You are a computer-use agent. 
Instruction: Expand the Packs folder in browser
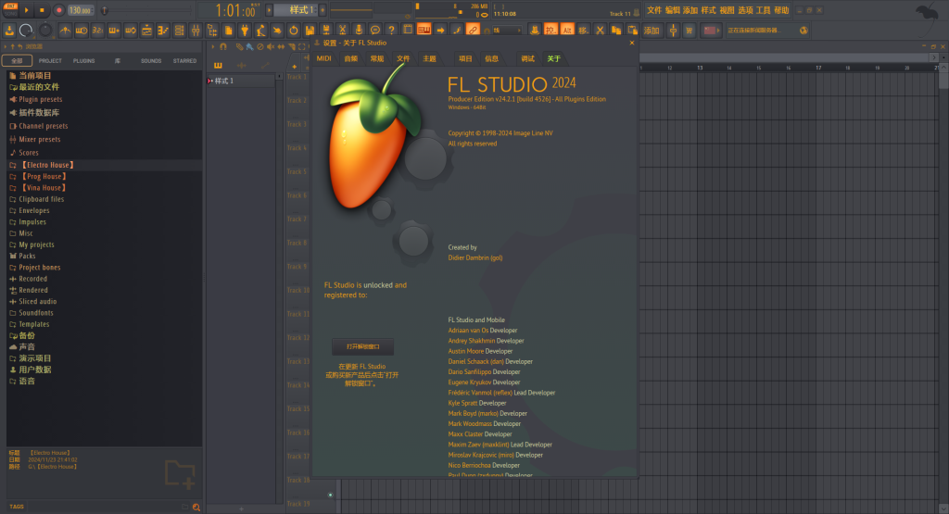[22, 256]
